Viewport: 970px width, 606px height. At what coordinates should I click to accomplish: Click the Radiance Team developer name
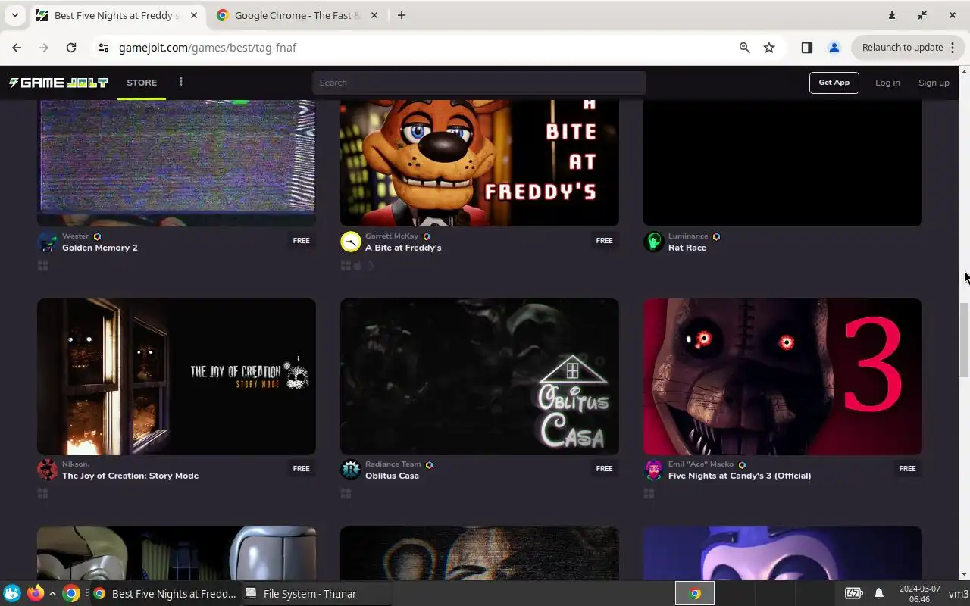click(x=393, y=464)
